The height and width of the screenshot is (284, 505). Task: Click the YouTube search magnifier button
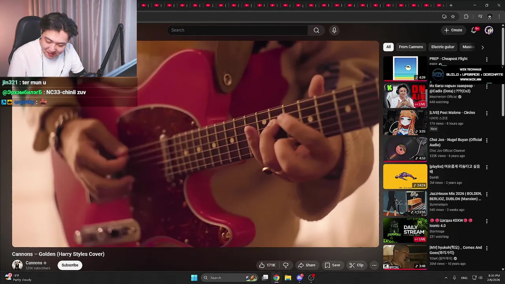tap(316, 30)
